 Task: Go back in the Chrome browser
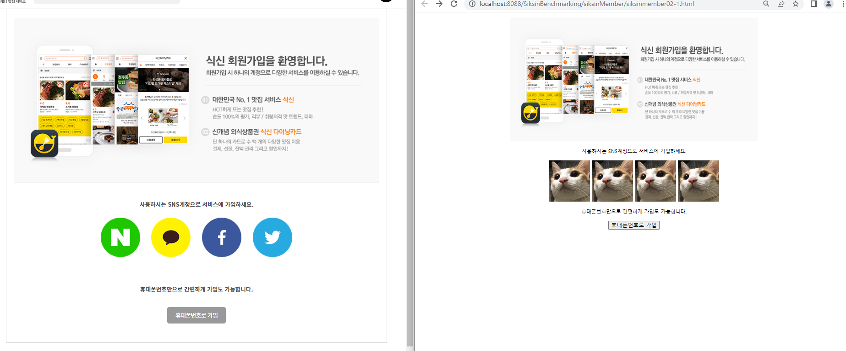click(425, 4)
